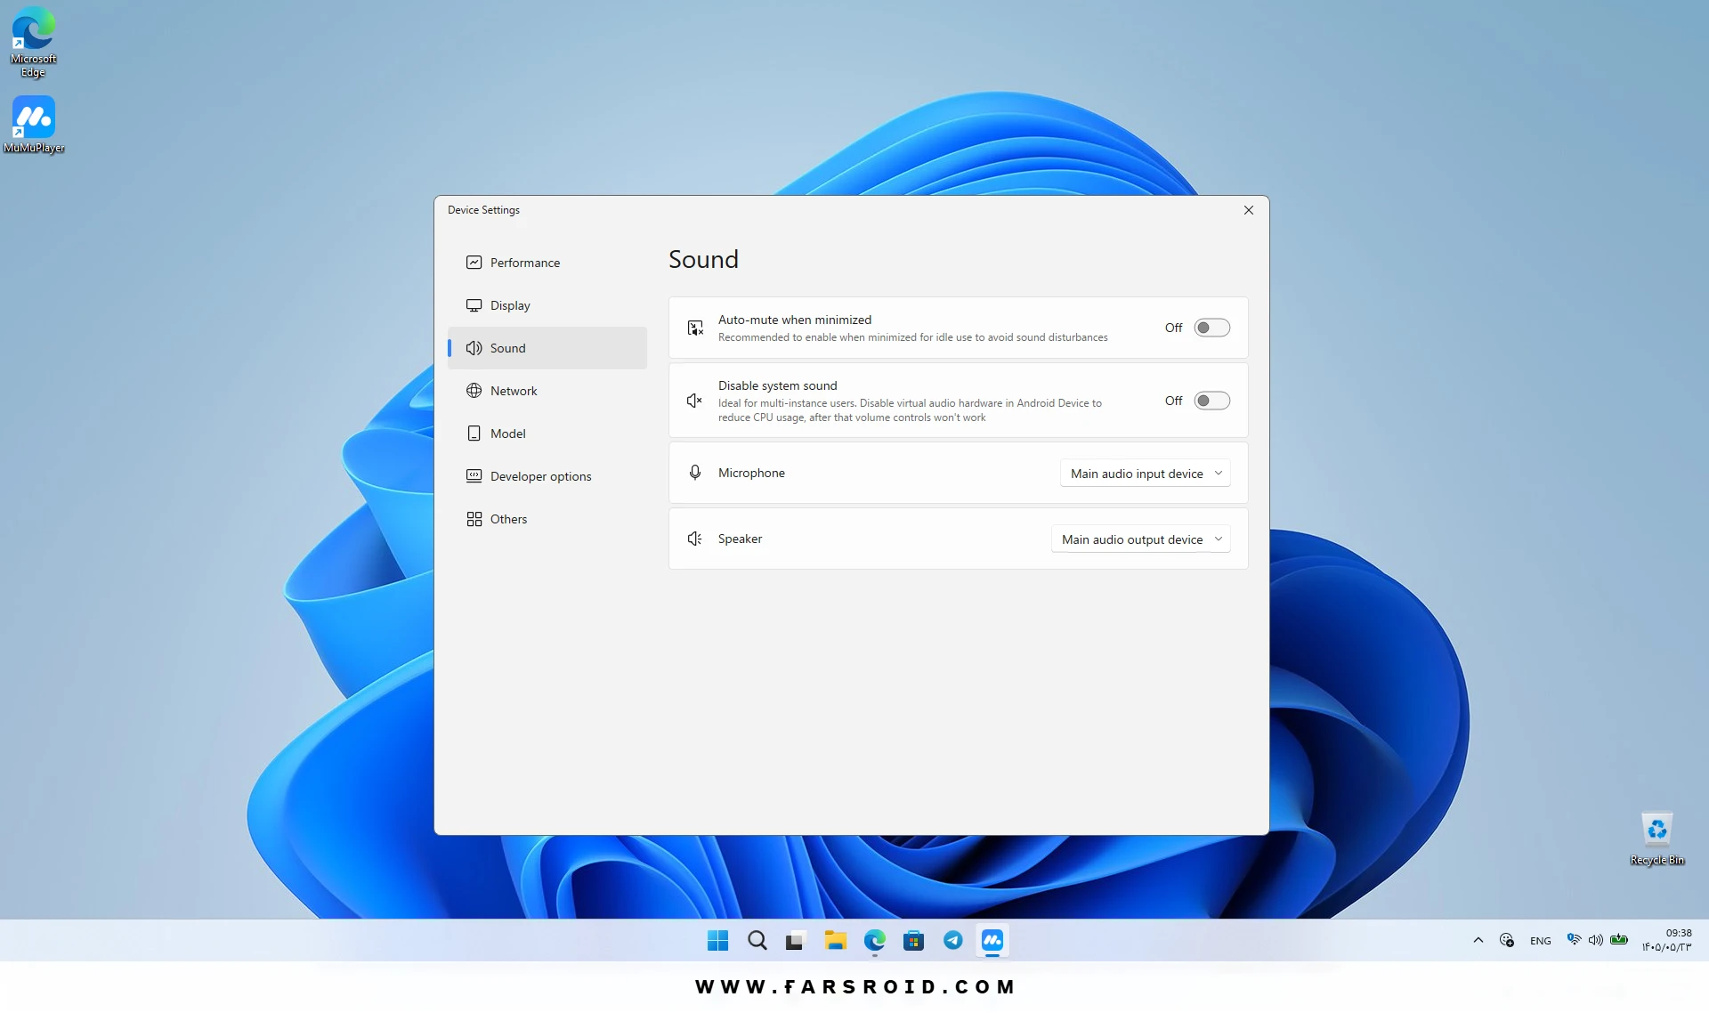Click the volume icon in system tray

point(1595,940)
